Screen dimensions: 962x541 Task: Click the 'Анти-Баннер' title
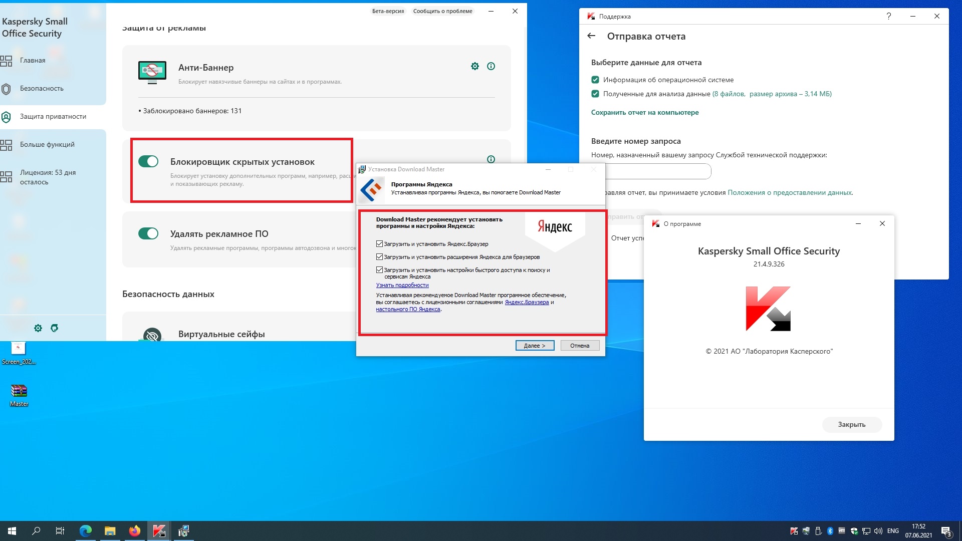pyautogui.click(x=206, y=68)
